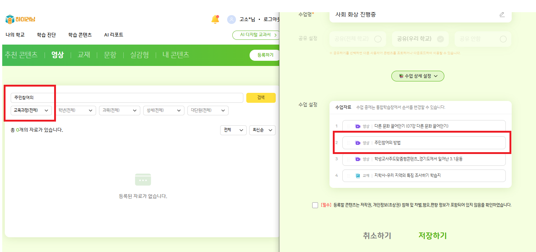
Task: Click the notification bell icon
Action: [x=215, y=19]
